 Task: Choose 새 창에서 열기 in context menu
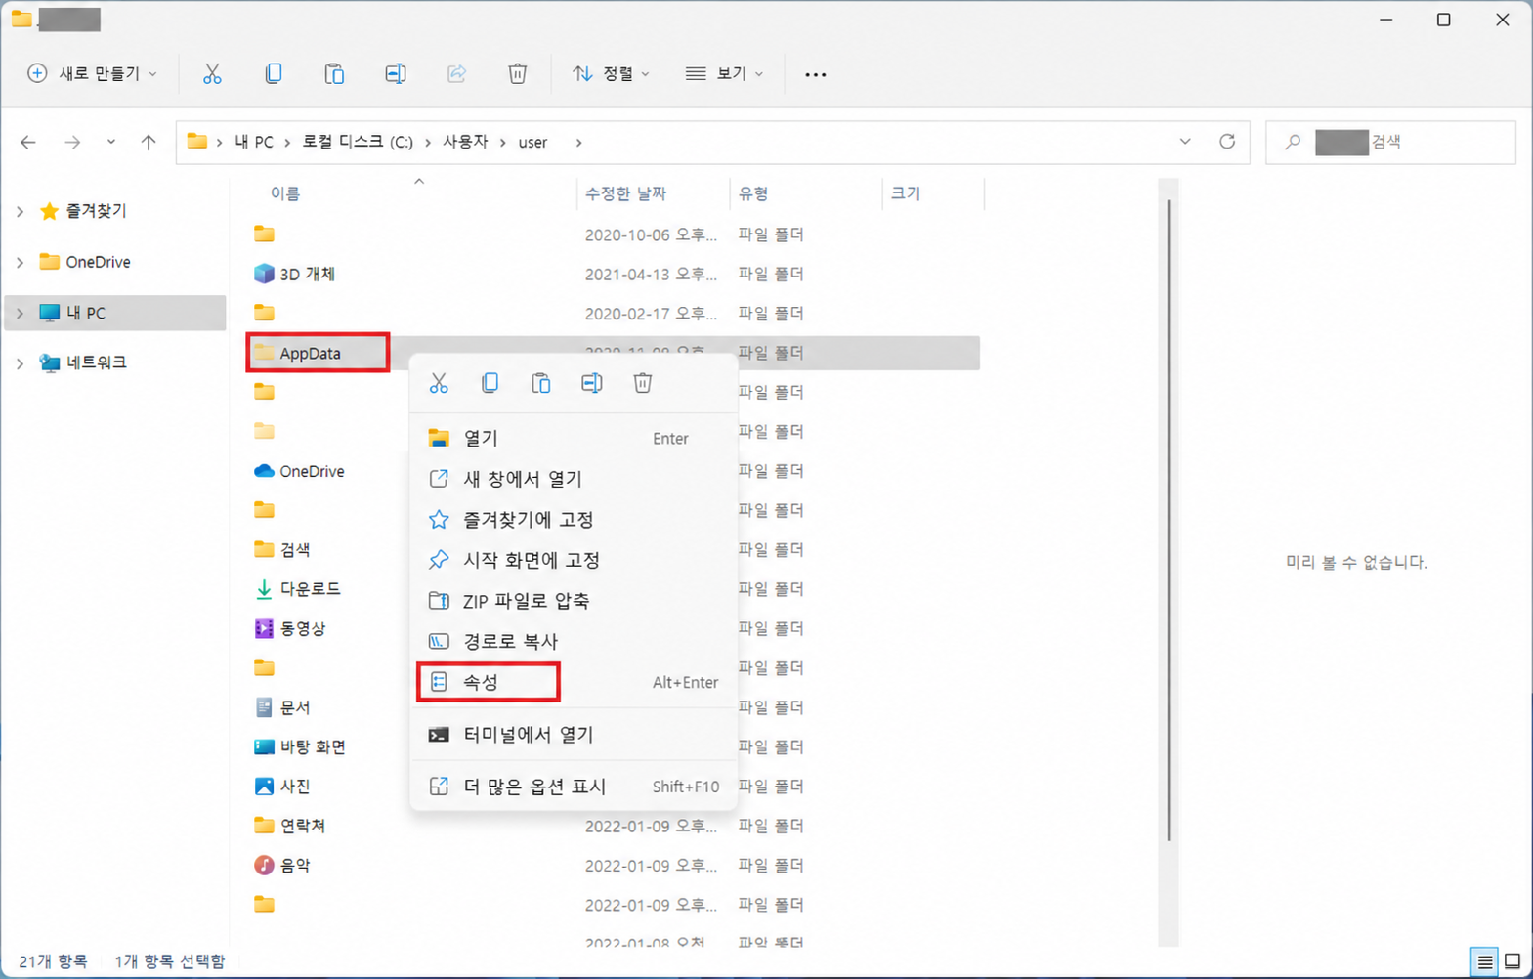(x=574, y=479)
